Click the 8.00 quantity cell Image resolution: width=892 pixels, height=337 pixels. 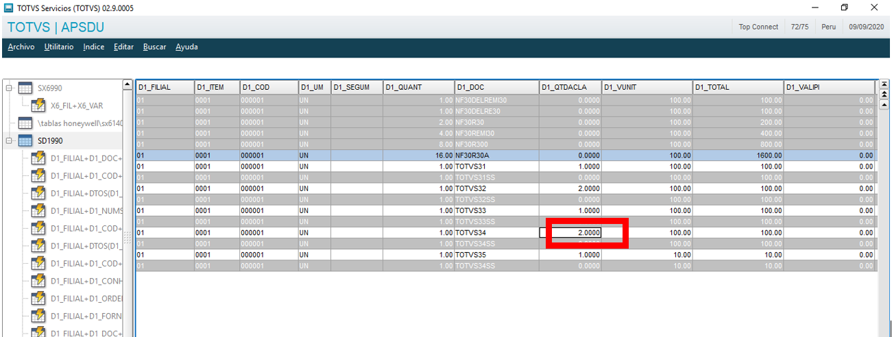pyautogui.click(x=418, y=144)
